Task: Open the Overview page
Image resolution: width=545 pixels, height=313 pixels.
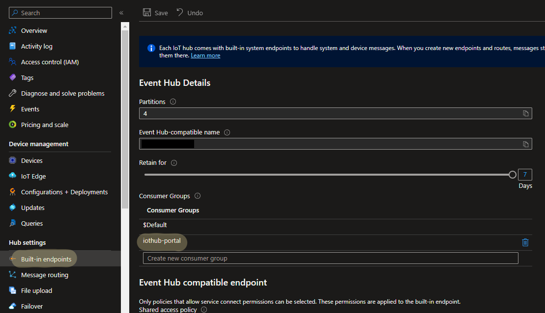Action: (x=34, y=30)
